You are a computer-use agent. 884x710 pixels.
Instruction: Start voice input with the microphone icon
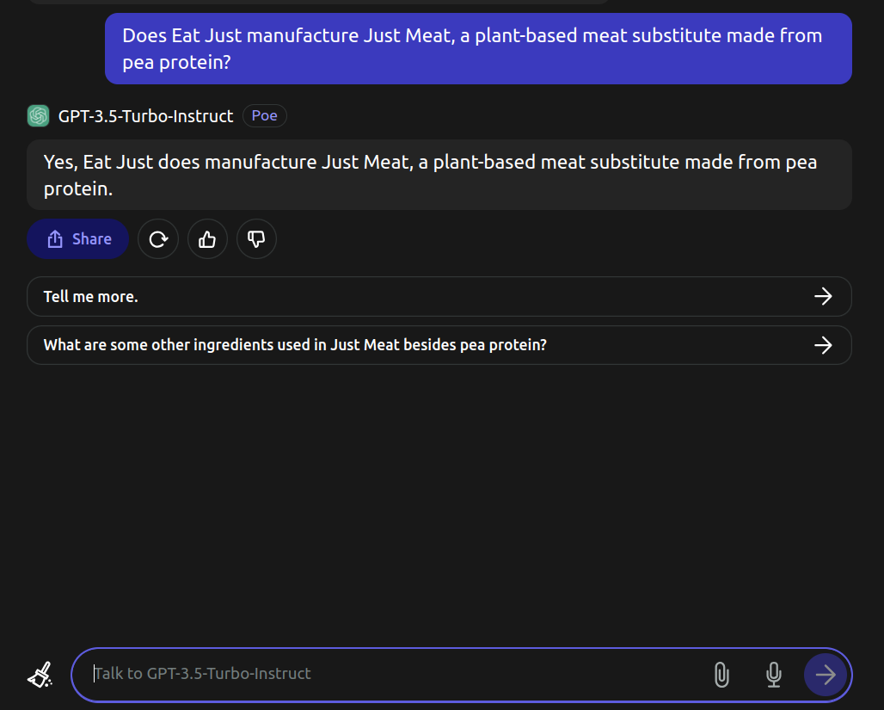(774, 675)
